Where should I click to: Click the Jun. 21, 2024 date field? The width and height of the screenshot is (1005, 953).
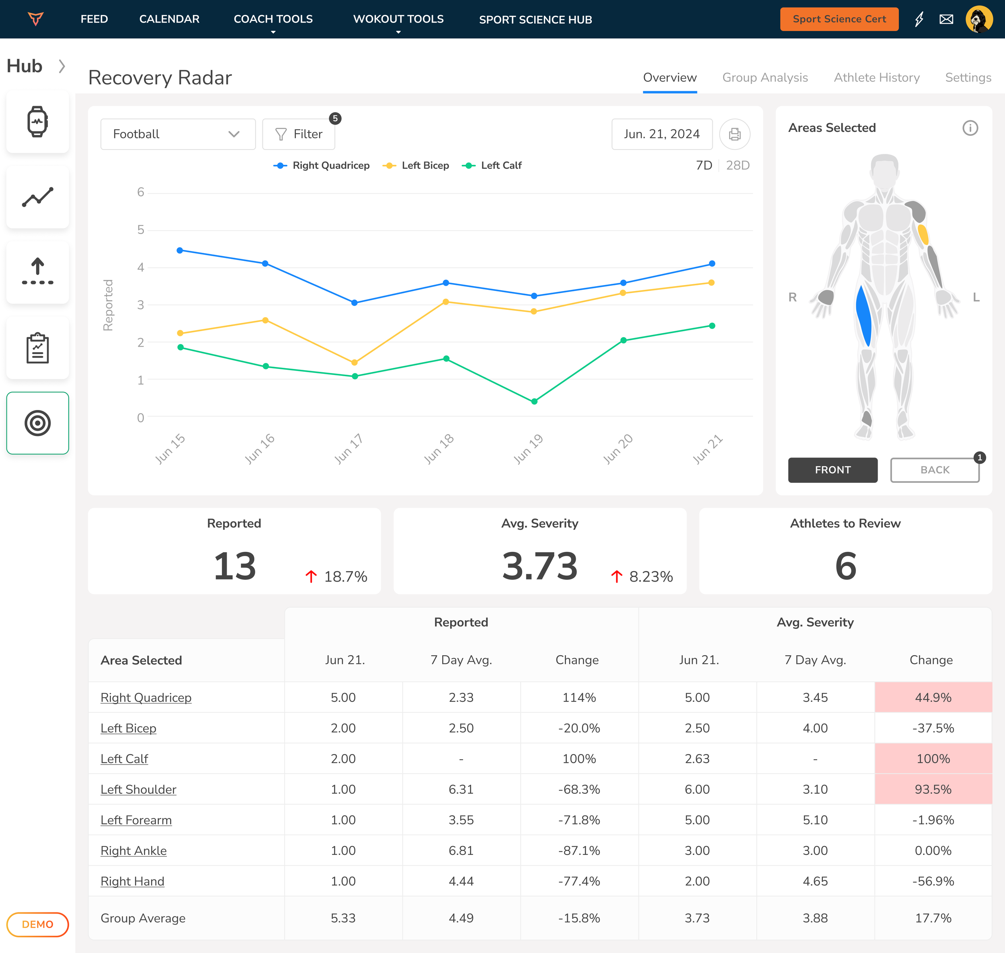point(662,134)
